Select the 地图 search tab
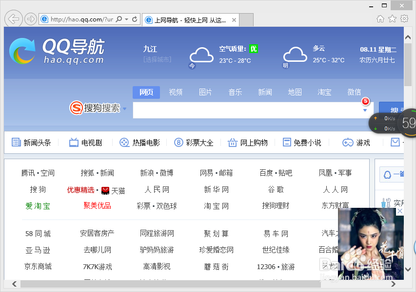The image size is (416, 292). tap(295, 92)
